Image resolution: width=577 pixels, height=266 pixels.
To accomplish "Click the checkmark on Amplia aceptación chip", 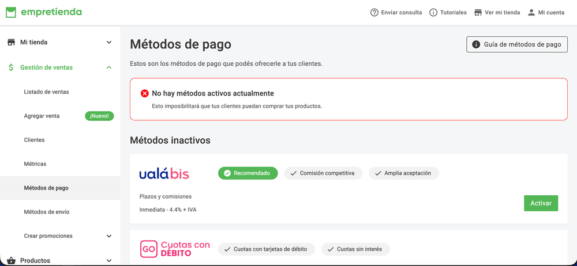I will coord(378,173).
